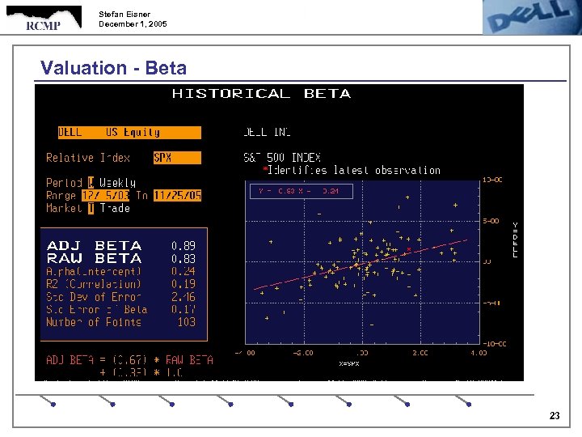Click the RCMP logo
Screen dimensions: 582x437
(44, 18)
